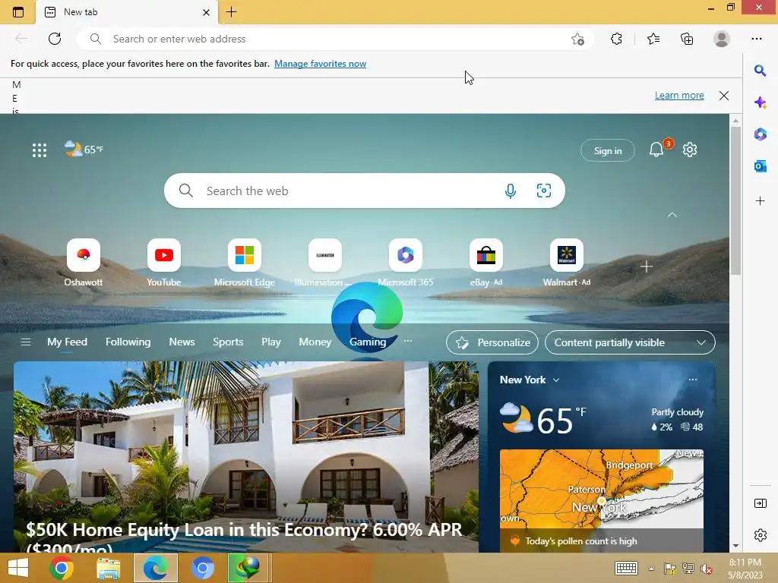Image resolution: width=778 pixels, height=583 pixels.
Task: Open the Oshawott quick link
Action: [84, 263]
